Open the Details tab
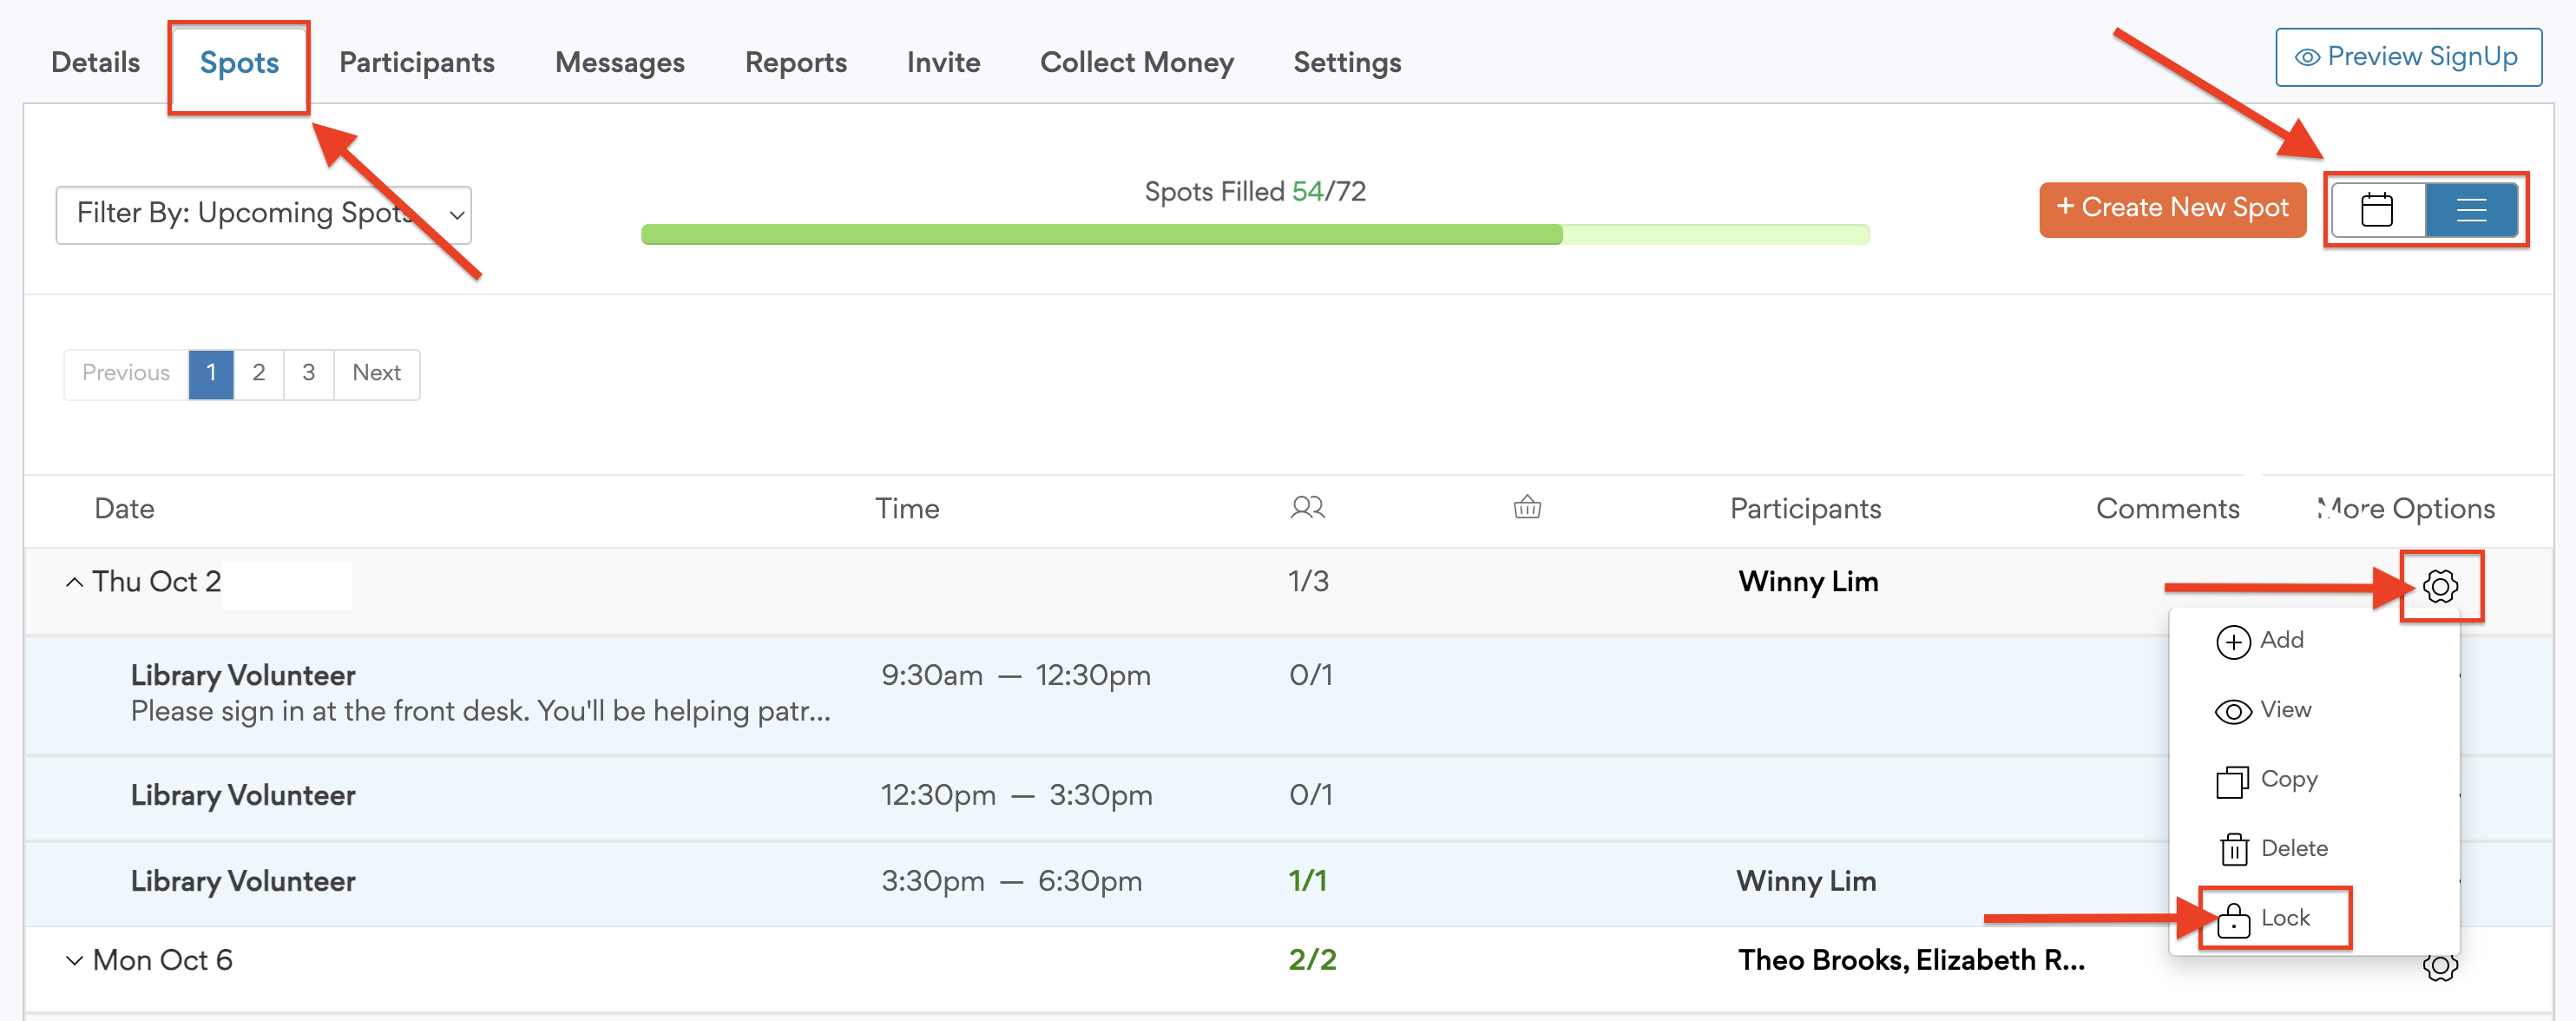 [x=95, y=62]
